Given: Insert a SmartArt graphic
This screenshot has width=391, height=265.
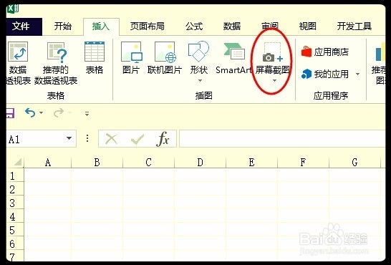Looking at the screenshot, I should (x=233, y=58).
